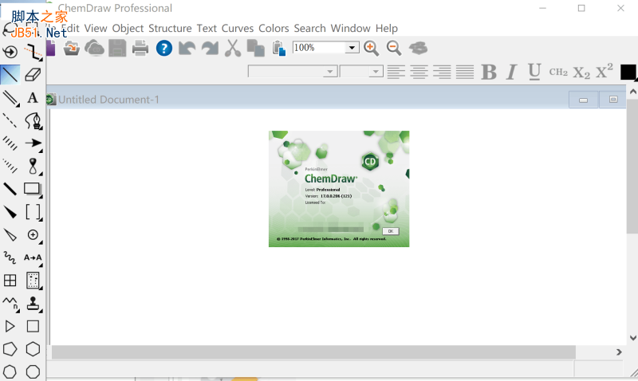Select the Brackets tool
The width and height of the screenshot is (638, 381).
tap(33, 212)
